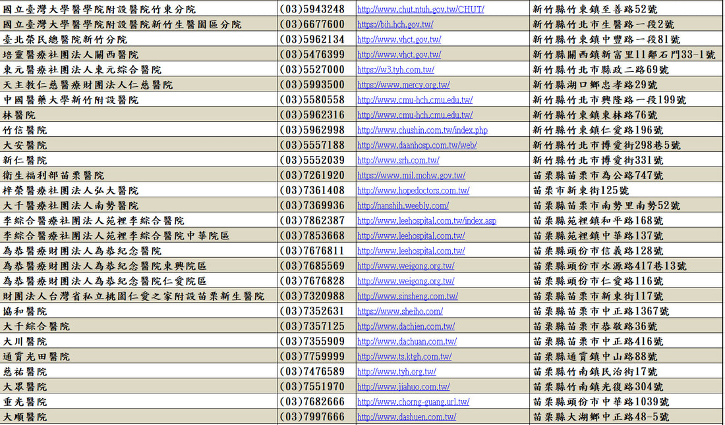Select phone number (03)7551970
The image size is (725, 425).
[x=312, y=387]
